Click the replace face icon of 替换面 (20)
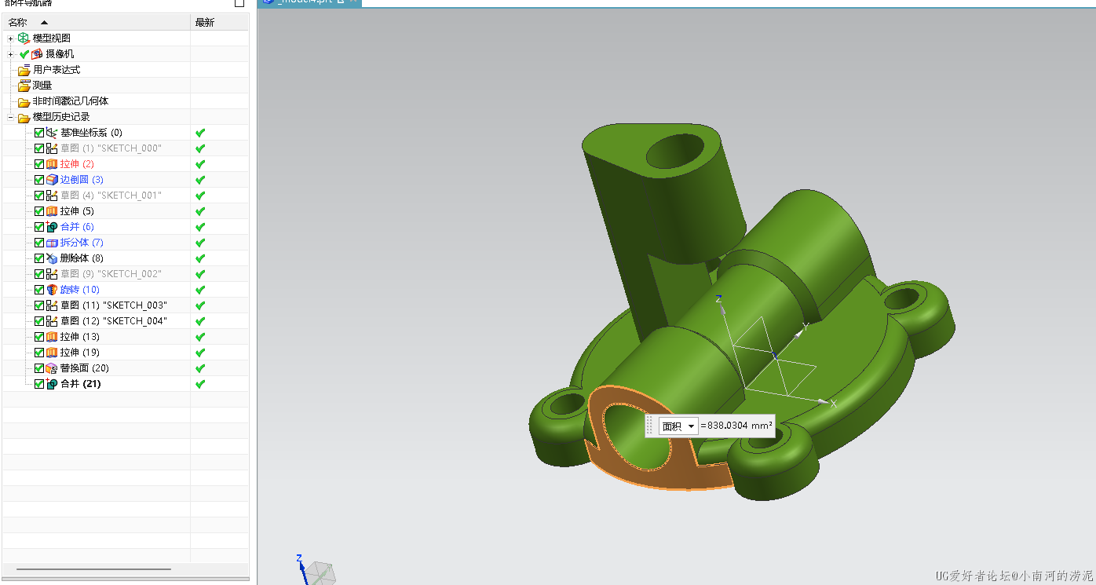1096x585 pixels. (52, 368)
